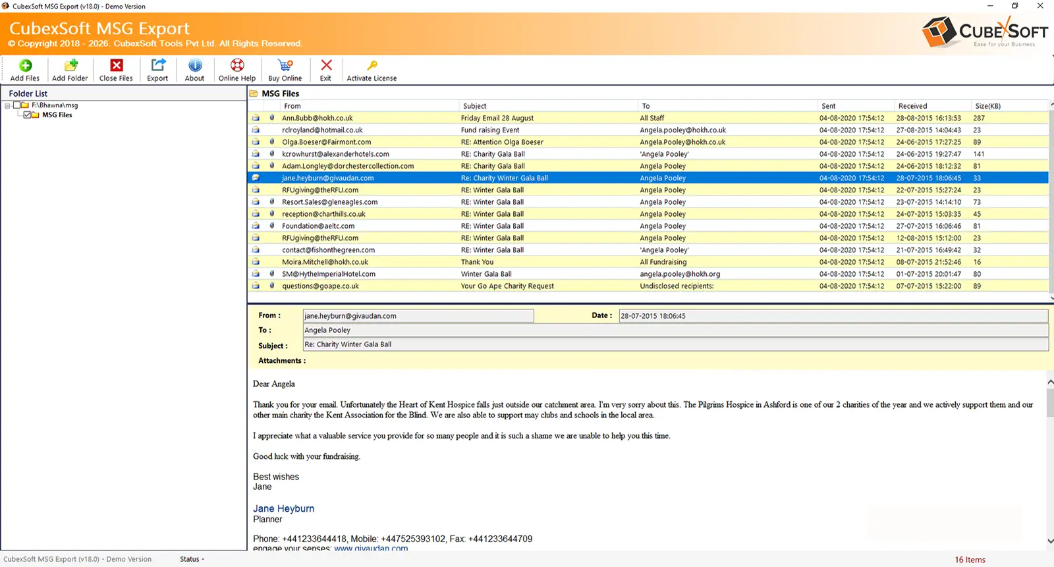Click All Fundraising recipient cell
Screen dimensions: 1054x567
(x=663, y=261)
